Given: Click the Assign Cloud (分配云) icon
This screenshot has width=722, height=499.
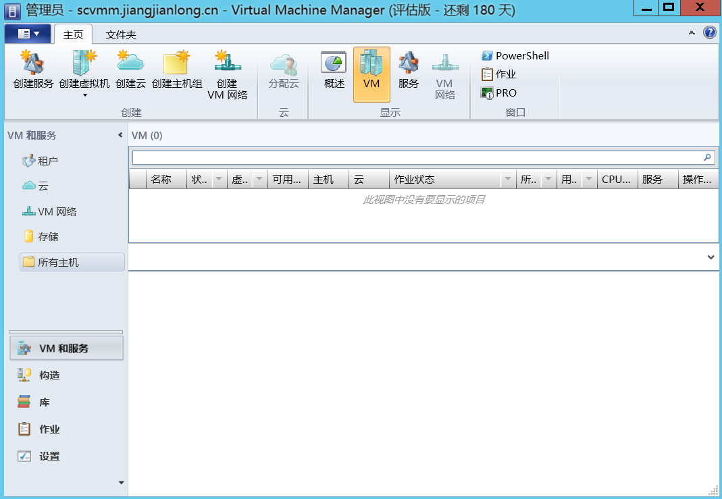Looking at the screenshot, I should click(x=284, y=70).
